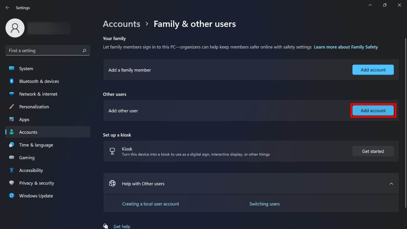This screenshot has width=407, height=229.
Task: Open the Creating a local user account link
Action: [151, 204]
